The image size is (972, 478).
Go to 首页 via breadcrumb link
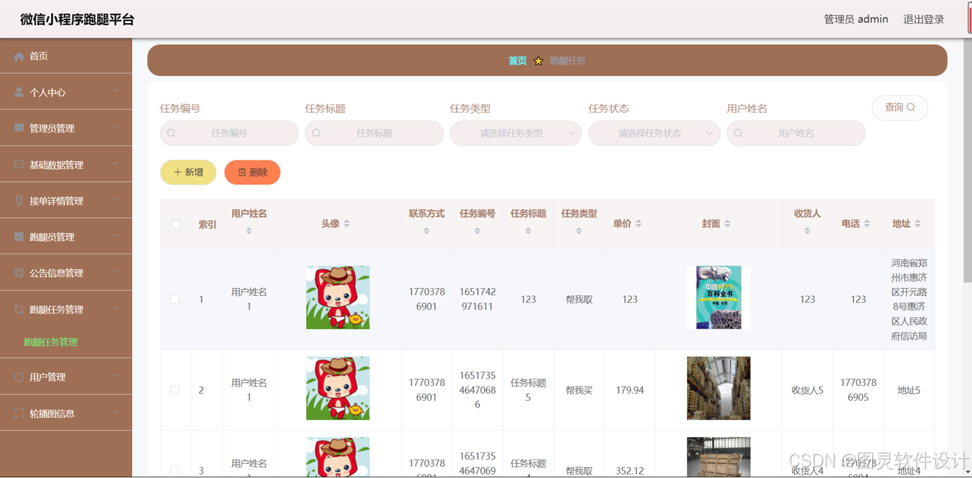coord(518,61)
